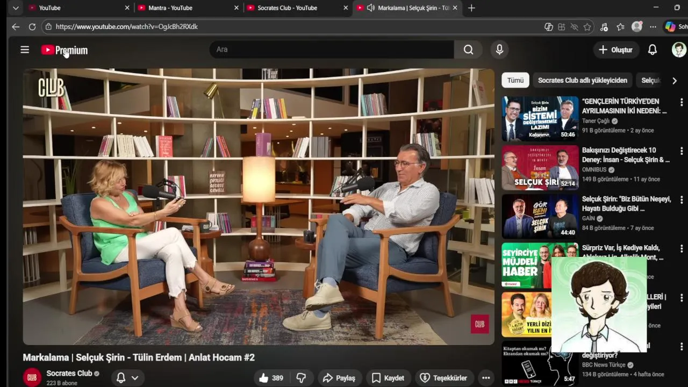Open options for 'Bakışınızı Değiştirecek' video

click(x=682, y=151)
